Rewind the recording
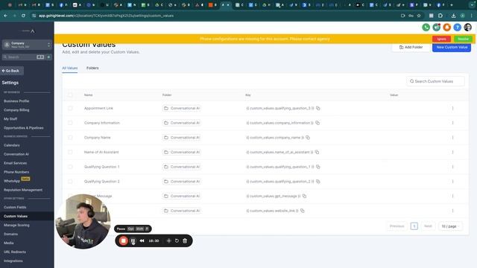Image resolution: width=477 pixels, height=268 pixels. tap(142, 240)
